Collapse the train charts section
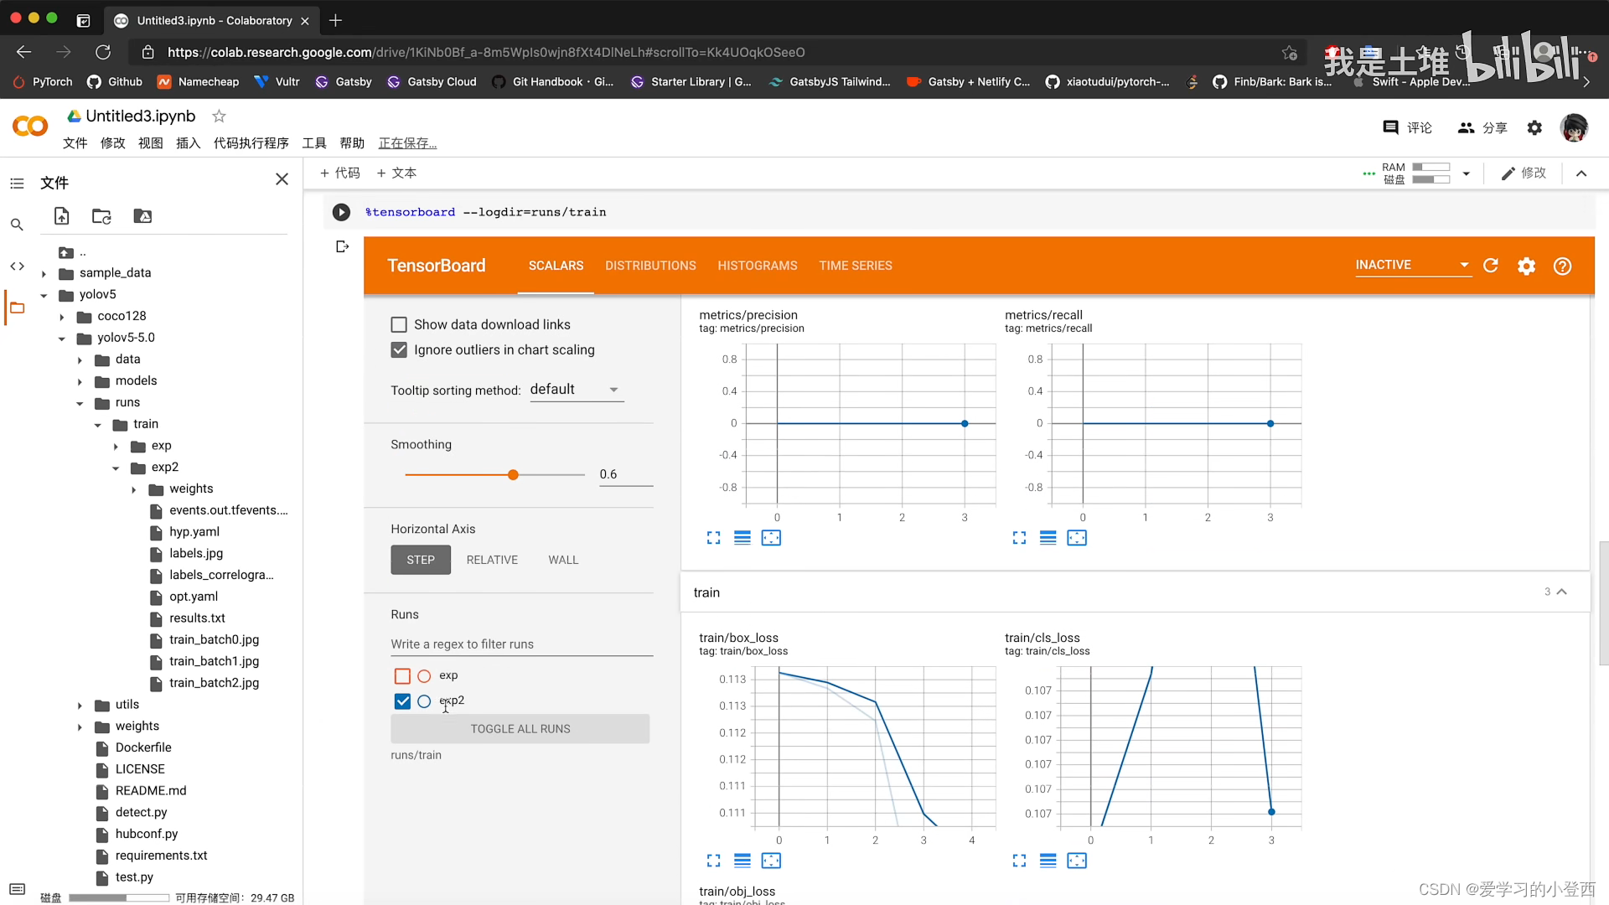1609x905 pixels. (1561, 592)
